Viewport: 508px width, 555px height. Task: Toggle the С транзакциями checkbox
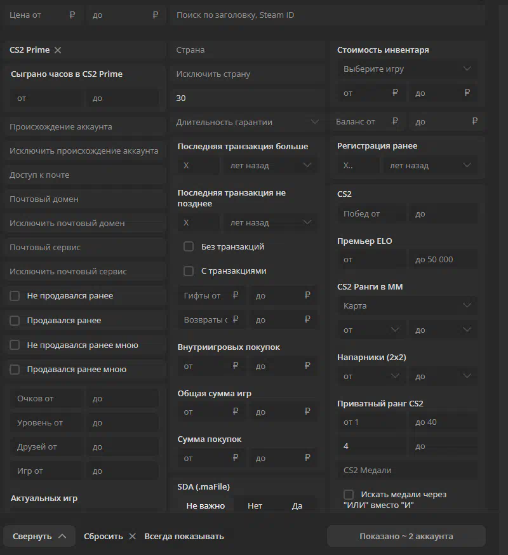[x=189, y=271]
